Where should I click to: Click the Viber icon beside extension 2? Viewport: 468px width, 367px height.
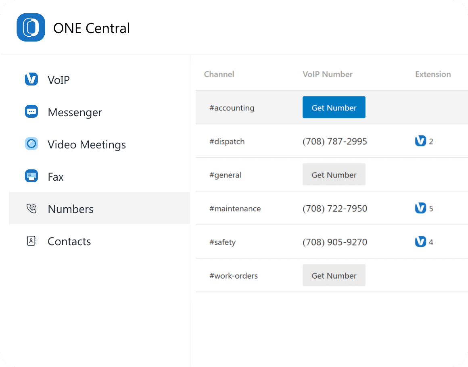point(420,141)
